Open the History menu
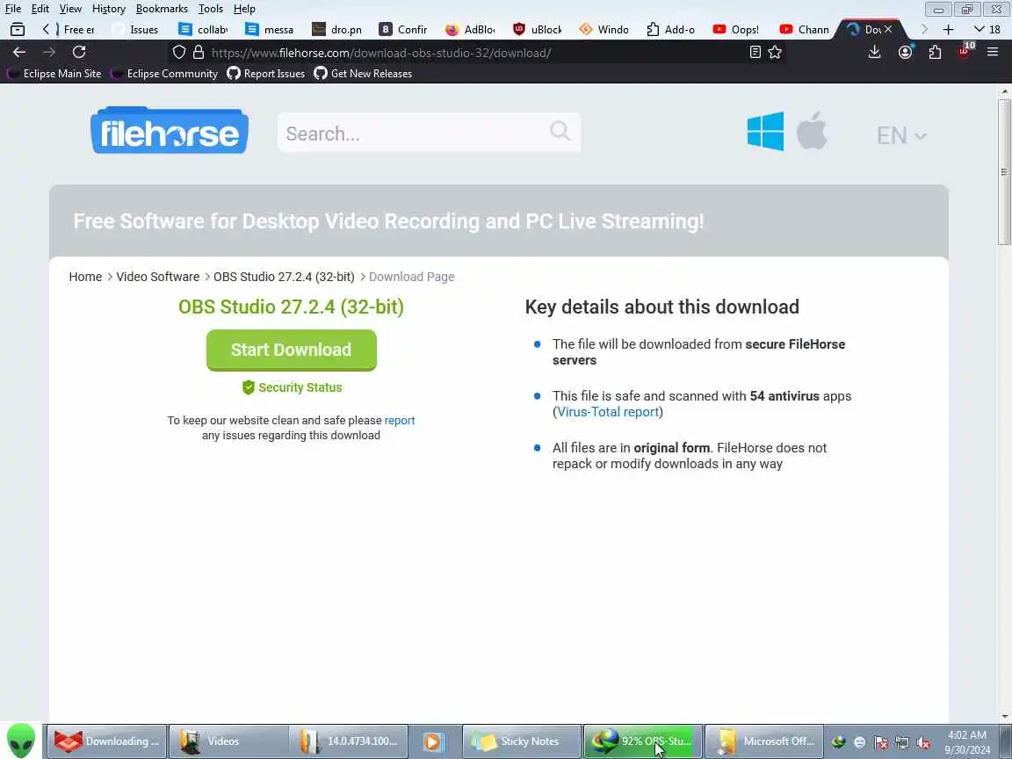Viewport: 1012px width, 759px height. click(108, 9)
